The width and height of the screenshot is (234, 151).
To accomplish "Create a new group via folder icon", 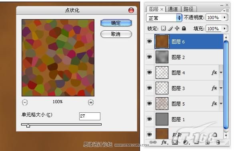I will click(x=196, y=142).
